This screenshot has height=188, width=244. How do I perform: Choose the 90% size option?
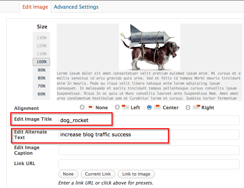41,70
